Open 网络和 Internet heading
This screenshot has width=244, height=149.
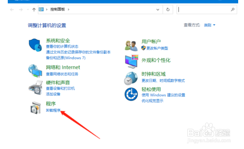[x=63, y=67]
